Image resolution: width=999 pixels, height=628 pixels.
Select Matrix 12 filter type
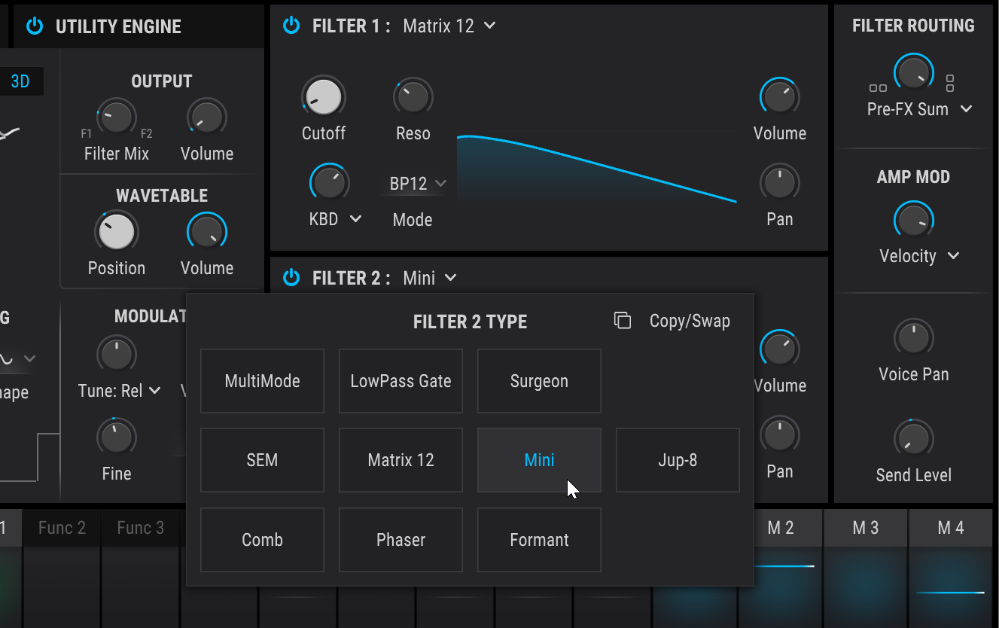pos(401,460)
